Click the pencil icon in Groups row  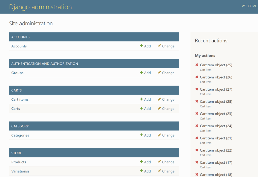click(x=159, y=73)
